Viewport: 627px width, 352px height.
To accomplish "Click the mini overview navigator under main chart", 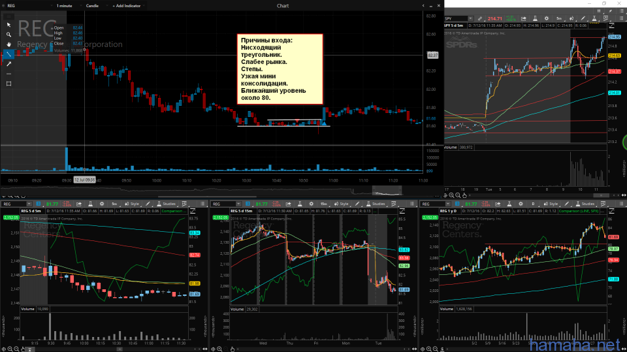I will (x=387, y=191).
